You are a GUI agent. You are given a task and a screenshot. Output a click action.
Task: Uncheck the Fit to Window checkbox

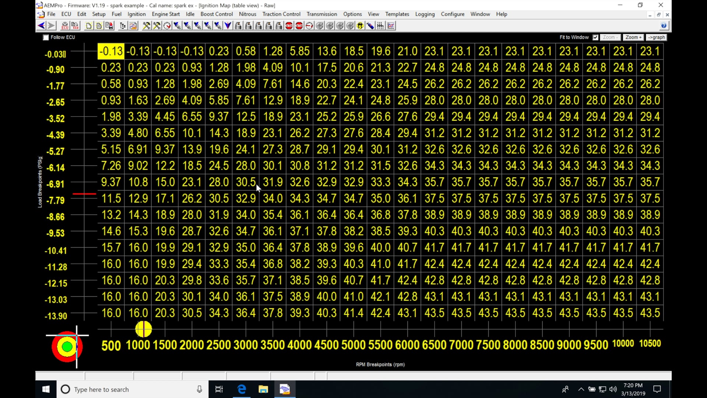(595, 37)
